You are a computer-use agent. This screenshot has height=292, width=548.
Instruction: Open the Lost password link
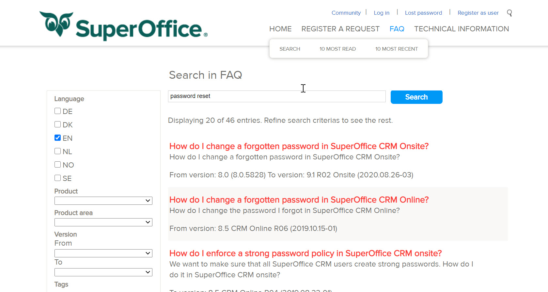pyautogui.click(x=423, y=13)
